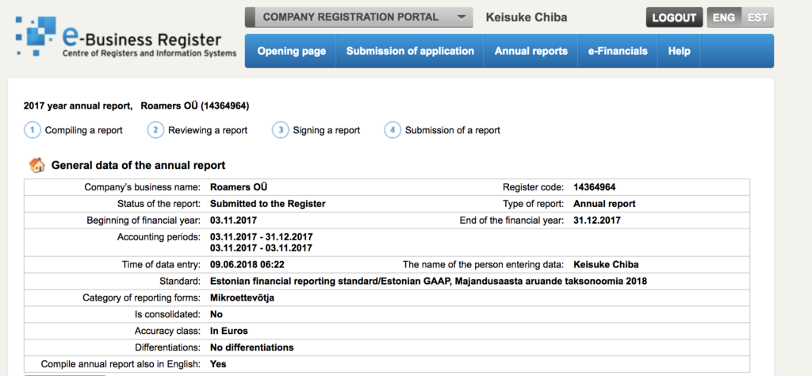Image resolution: width=812 pixels, height=376 pixels.
Task: Open Submission of application menu
Action: click(x=410, y=52)
